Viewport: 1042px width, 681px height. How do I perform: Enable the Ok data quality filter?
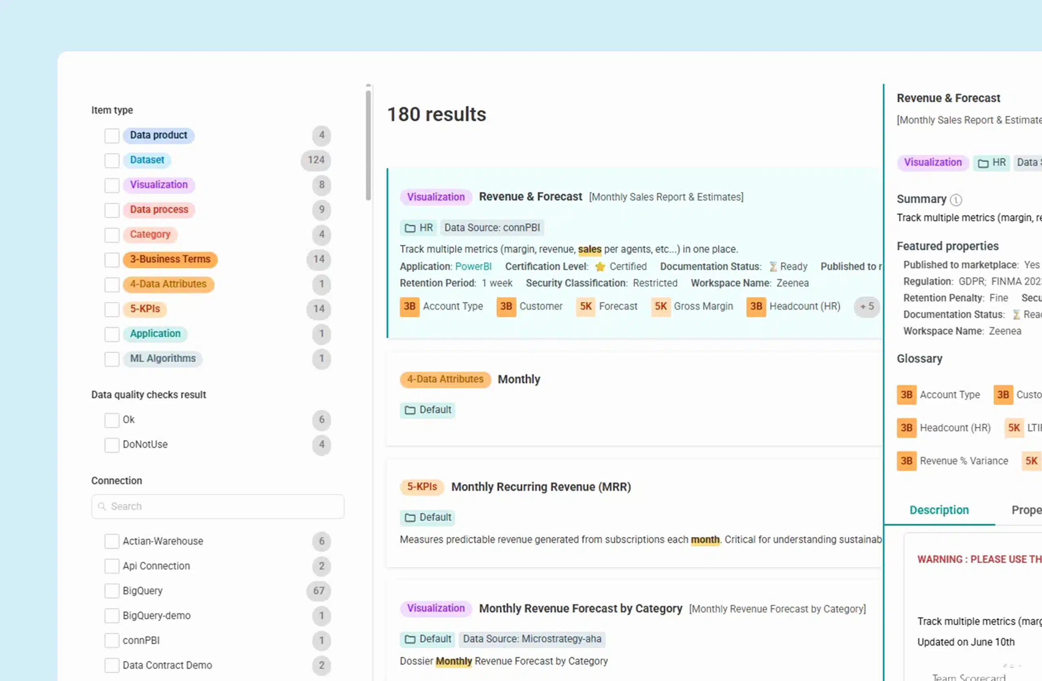click(112, 420)
